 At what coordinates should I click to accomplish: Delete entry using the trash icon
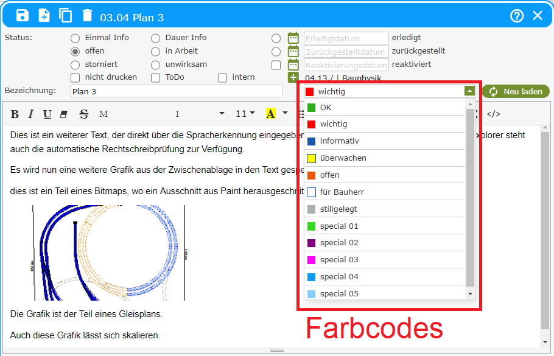click(88, 16)
